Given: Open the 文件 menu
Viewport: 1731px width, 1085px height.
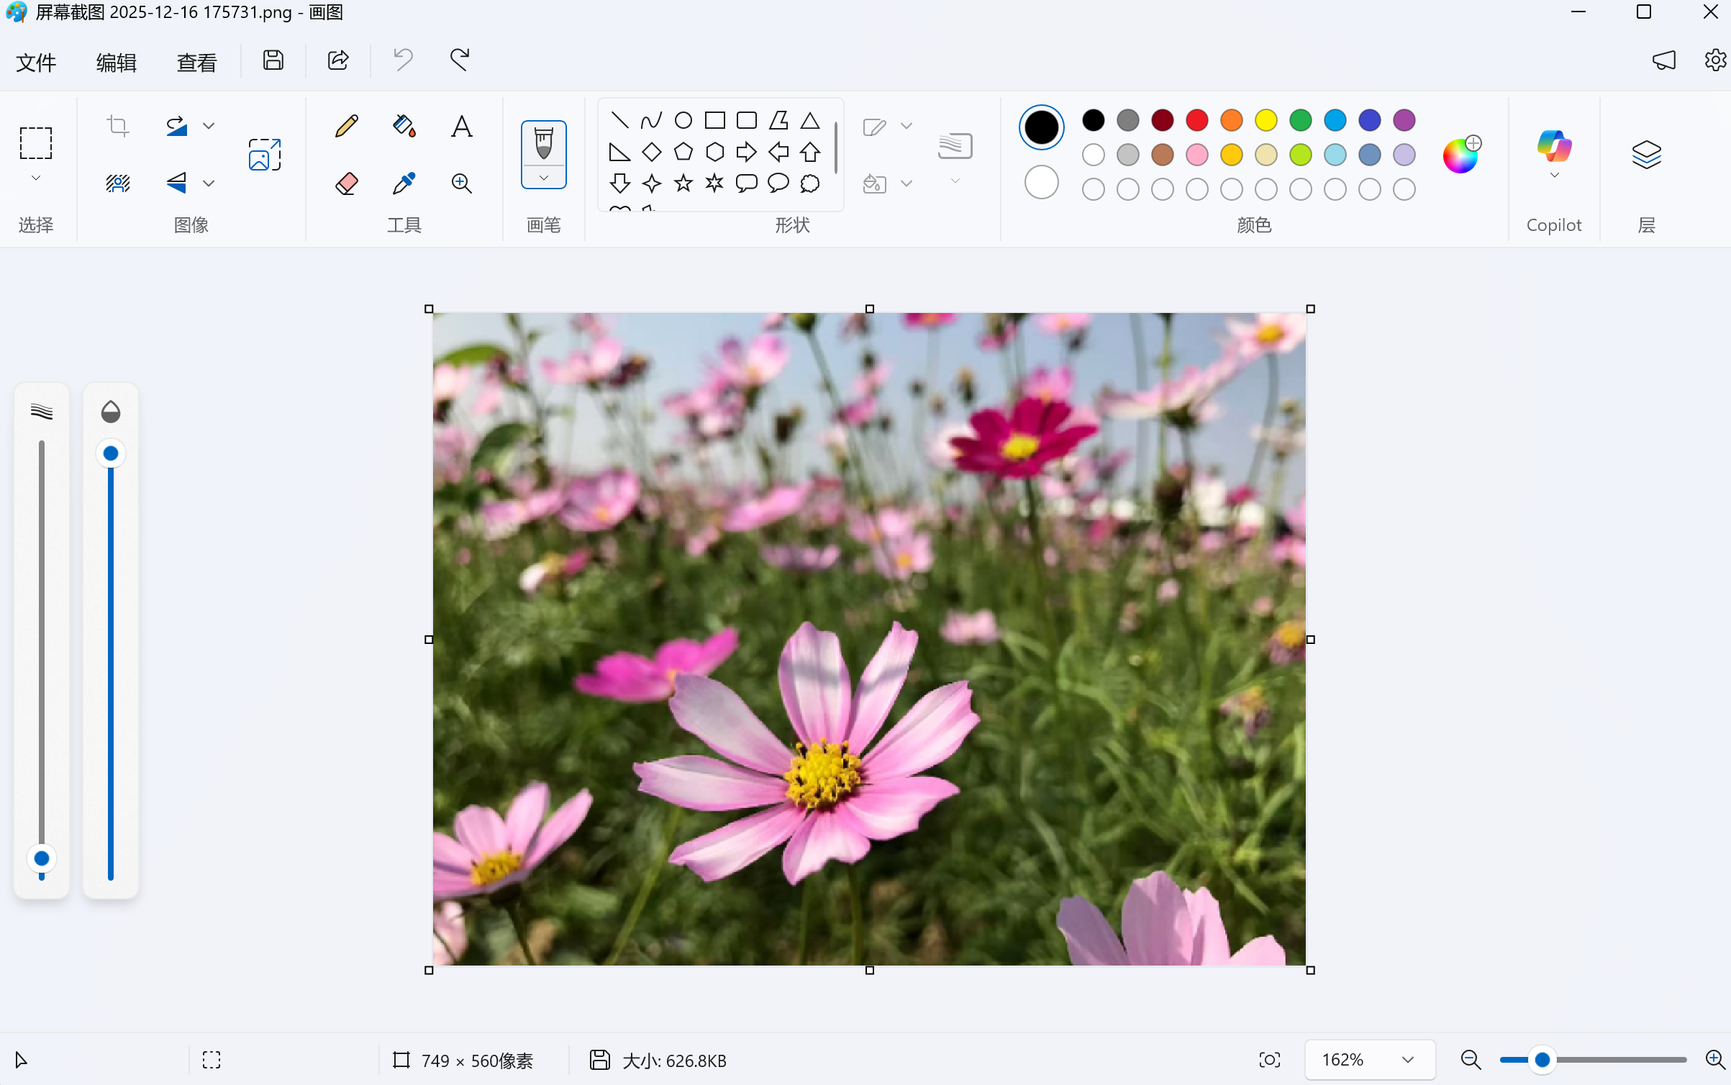Looking at the screenshot, I should pyautogui.click(x=36, y=63).
